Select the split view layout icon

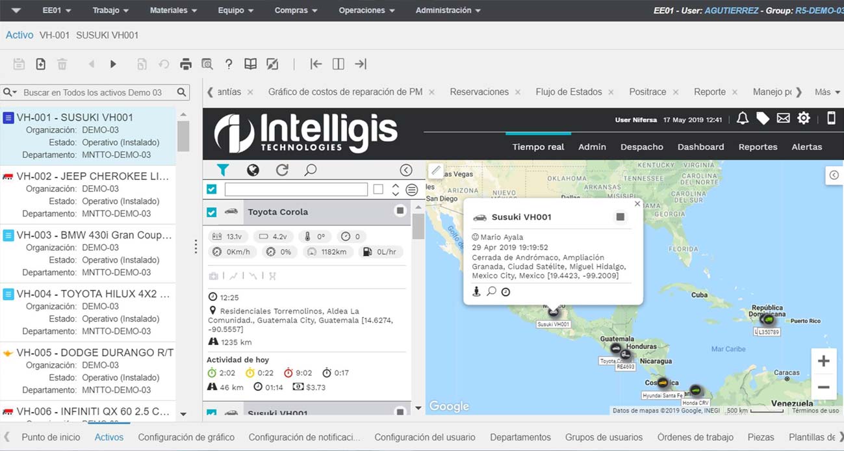coord(339,64)
